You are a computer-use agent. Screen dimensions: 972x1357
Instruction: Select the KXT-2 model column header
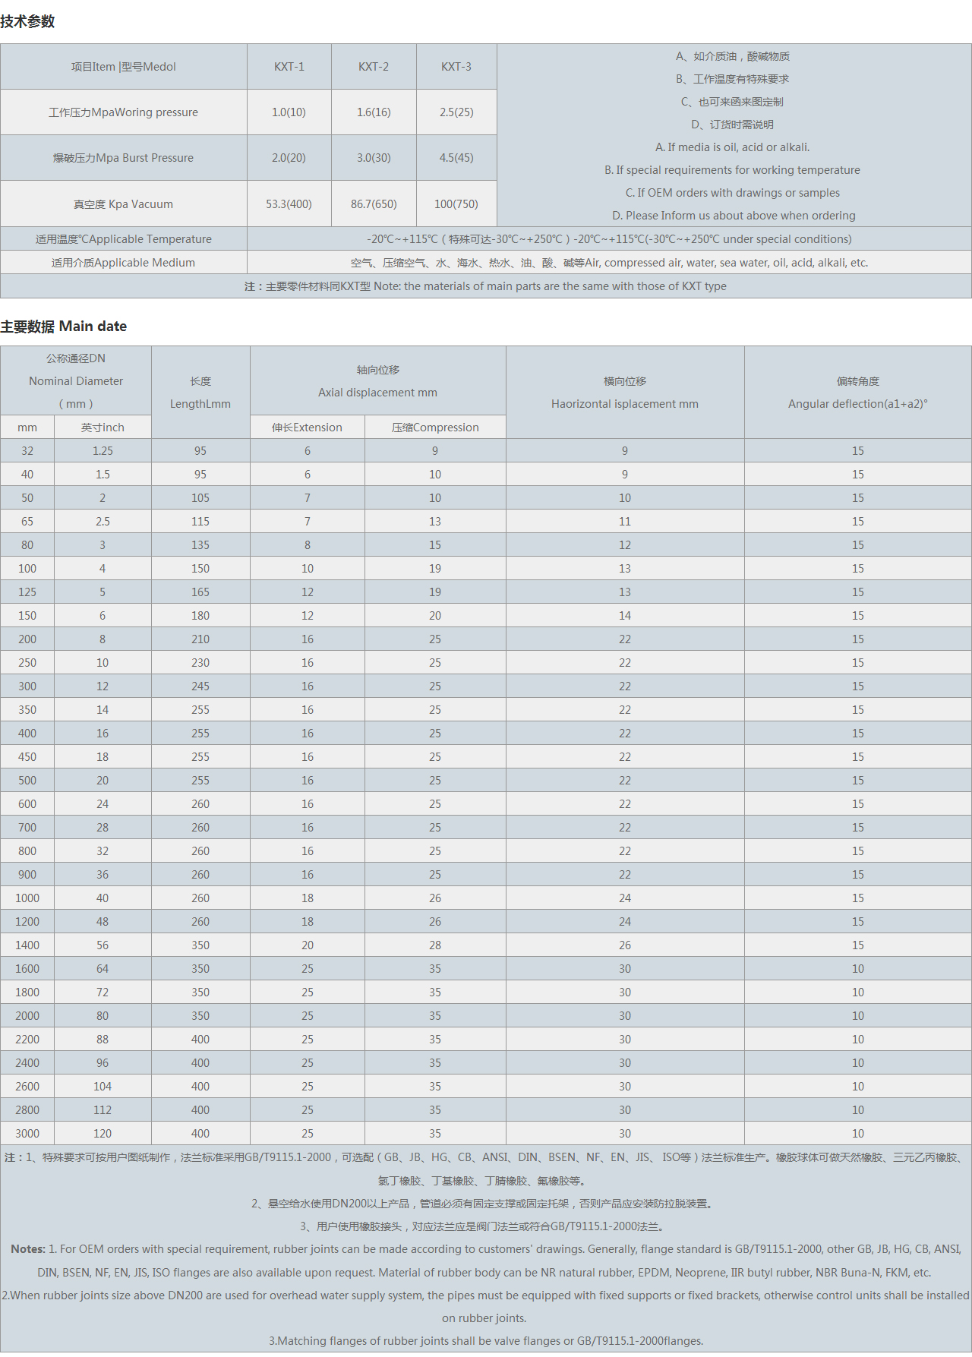(374, 67)
